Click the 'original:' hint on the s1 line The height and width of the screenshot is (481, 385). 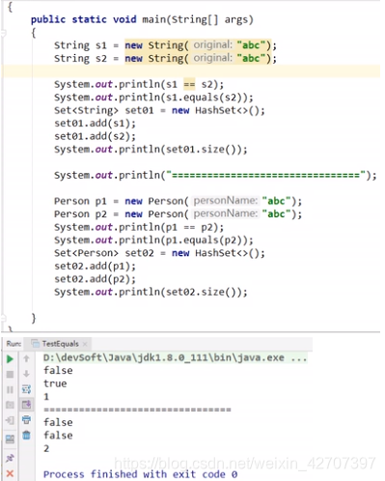212,44
